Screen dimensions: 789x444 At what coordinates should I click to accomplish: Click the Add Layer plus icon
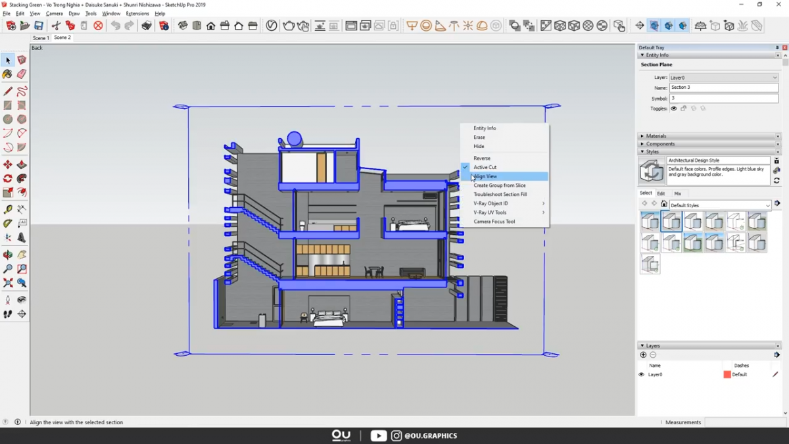(643, 355)
